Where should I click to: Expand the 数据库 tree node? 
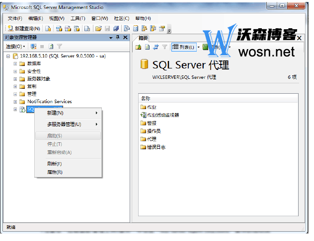click(x=15, y=63)
